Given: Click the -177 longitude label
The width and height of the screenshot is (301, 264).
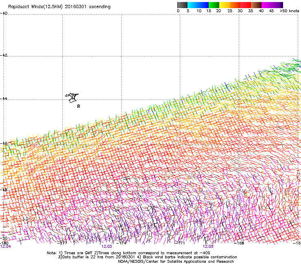Looking at the screenshot, I should click(x=62, y=243).
